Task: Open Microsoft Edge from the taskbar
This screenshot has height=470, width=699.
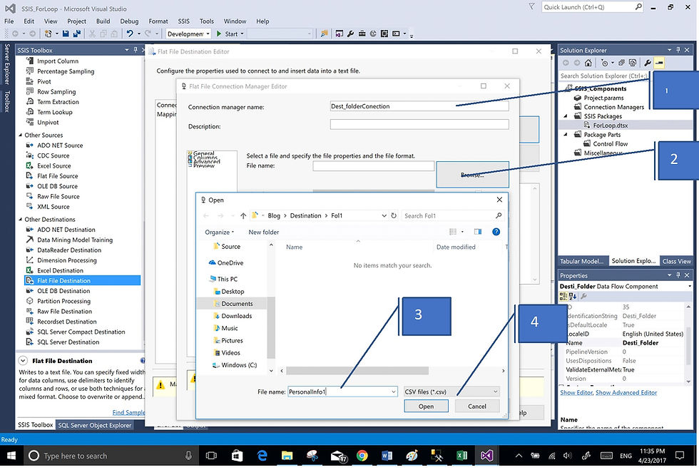Action: click(262, 456)
